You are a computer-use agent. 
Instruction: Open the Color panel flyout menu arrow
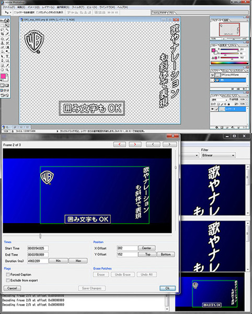247,45
